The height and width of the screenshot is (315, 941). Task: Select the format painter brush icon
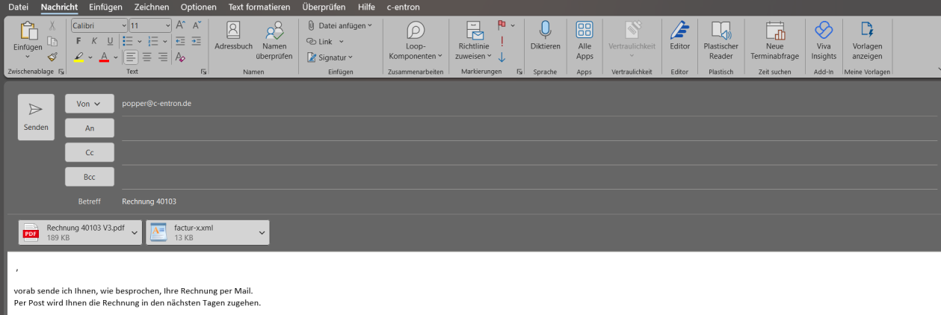(52, 57)
